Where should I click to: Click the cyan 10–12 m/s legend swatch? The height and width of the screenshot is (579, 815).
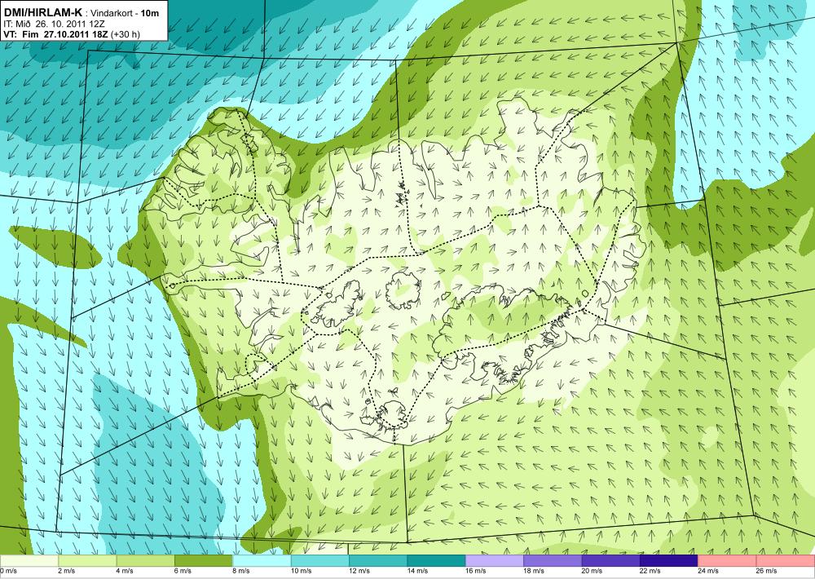[x=320, y=560]
